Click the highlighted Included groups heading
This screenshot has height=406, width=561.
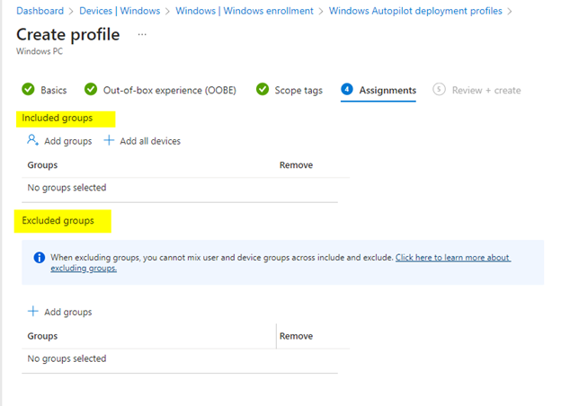coord(57,119)
